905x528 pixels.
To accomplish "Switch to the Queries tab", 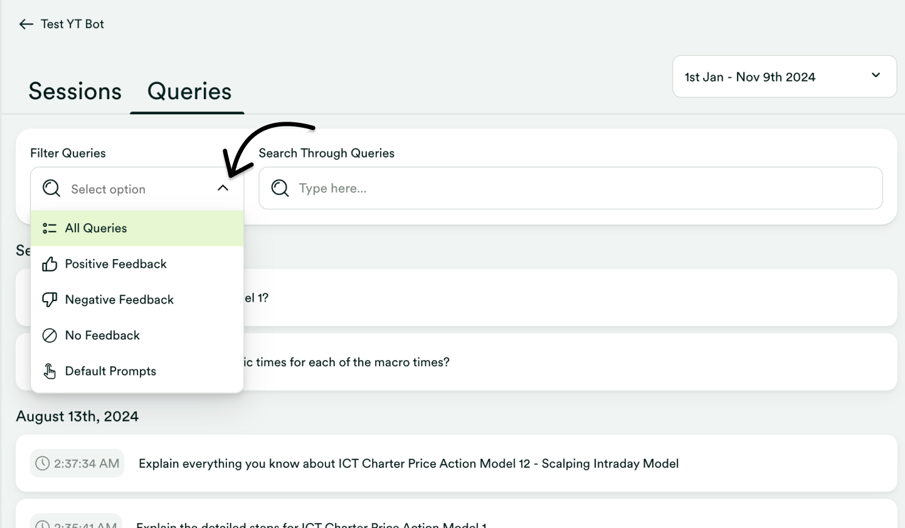I will (189, 91).
